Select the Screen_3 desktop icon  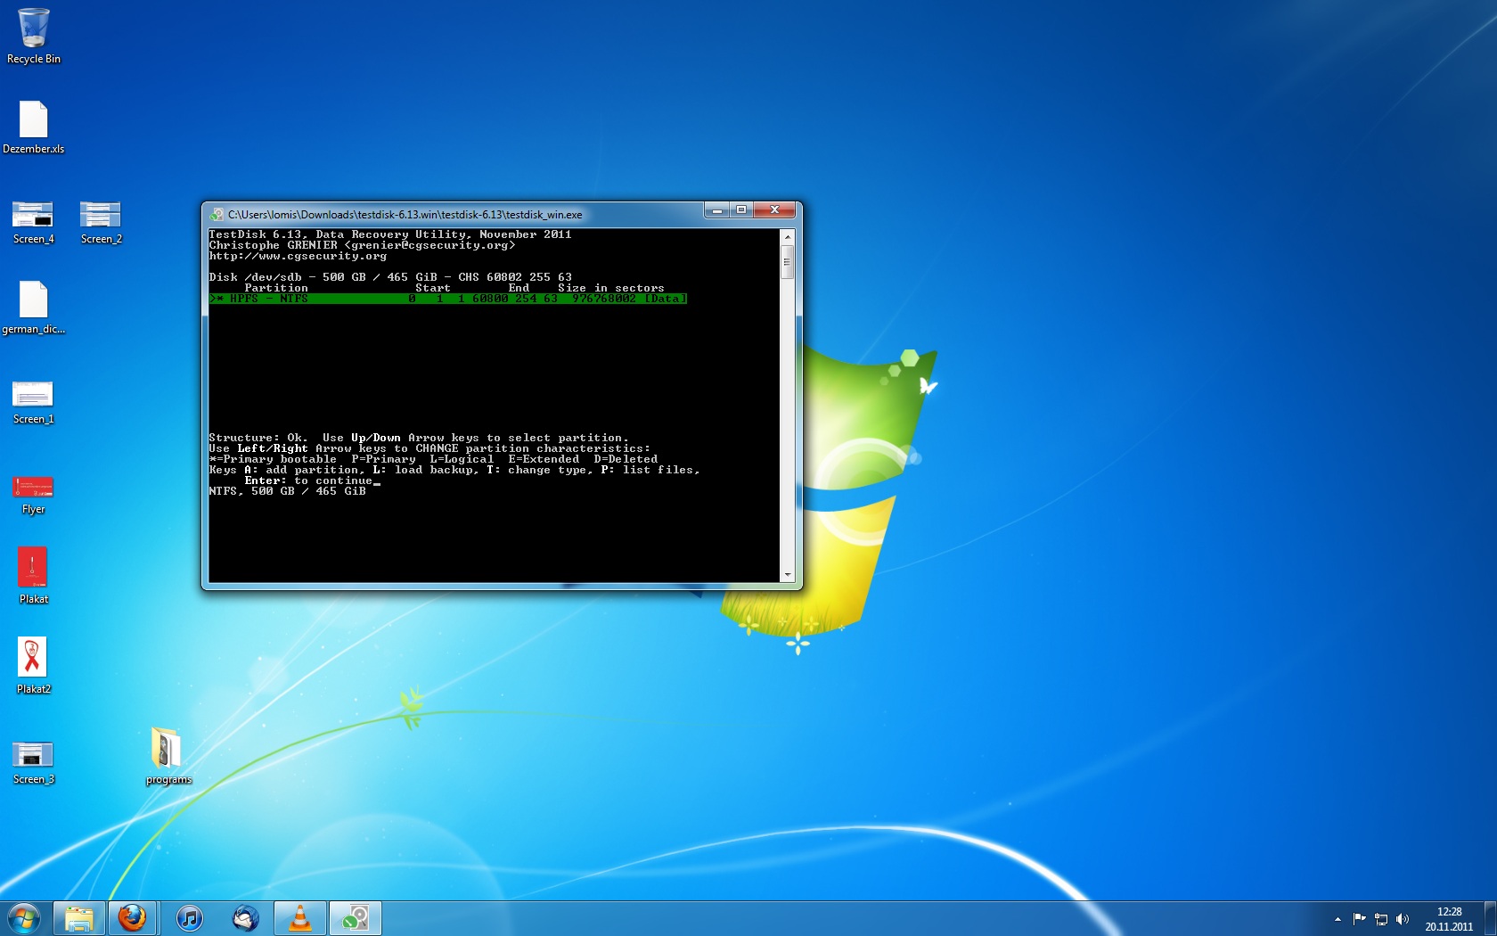tap(33, 763)
